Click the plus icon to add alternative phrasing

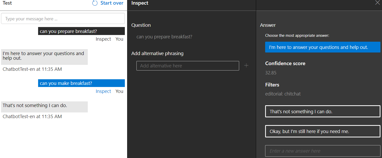pyautogui.click(x=246, y=66)
